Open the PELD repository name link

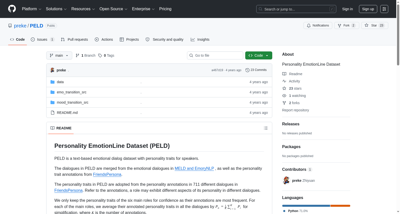[36, 26]
